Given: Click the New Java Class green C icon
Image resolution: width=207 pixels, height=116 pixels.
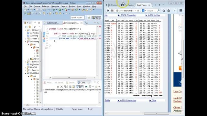Looking at the screenshot, I should pyautogui.click(x=76, y=10).
